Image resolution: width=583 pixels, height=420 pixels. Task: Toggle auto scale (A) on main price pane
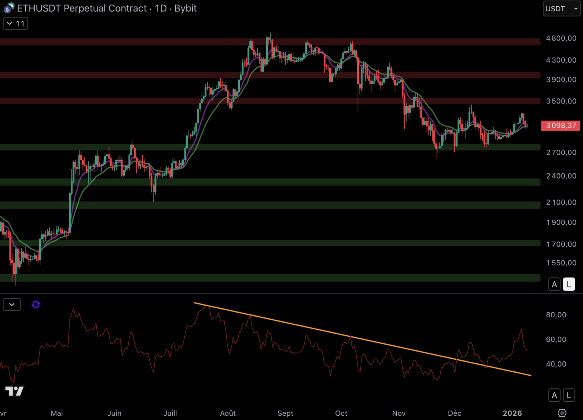[554, 284]
